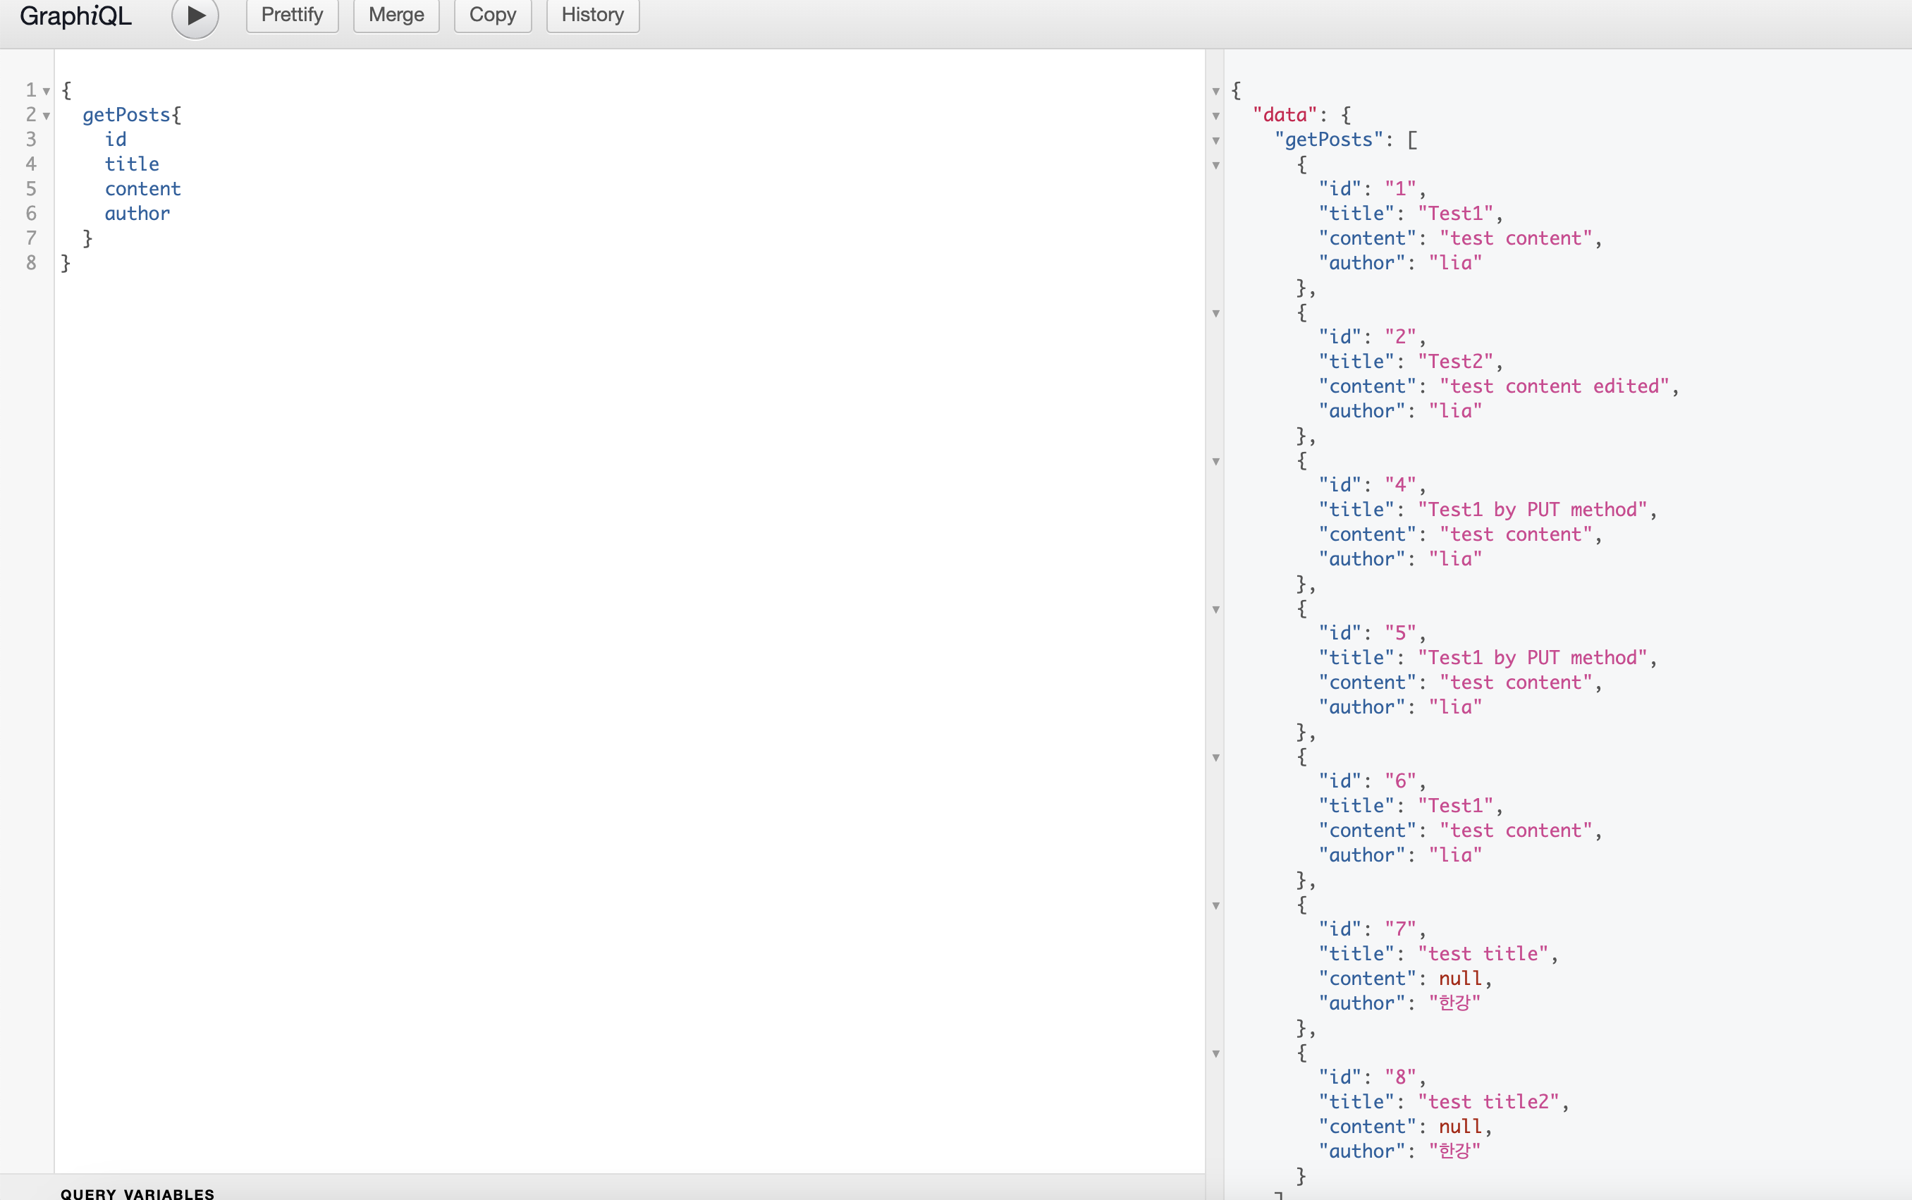The image size is (1912, 1200).
Task: Click the GraphiQL title logo
Action: click(x=75, y=16)
